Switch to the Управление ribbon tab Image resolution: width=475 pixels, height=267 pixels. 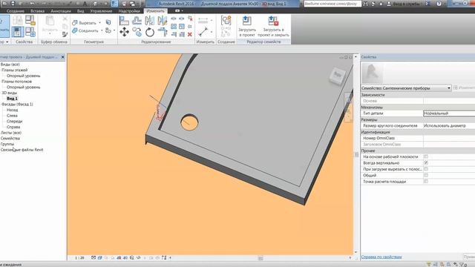point(101,11)
